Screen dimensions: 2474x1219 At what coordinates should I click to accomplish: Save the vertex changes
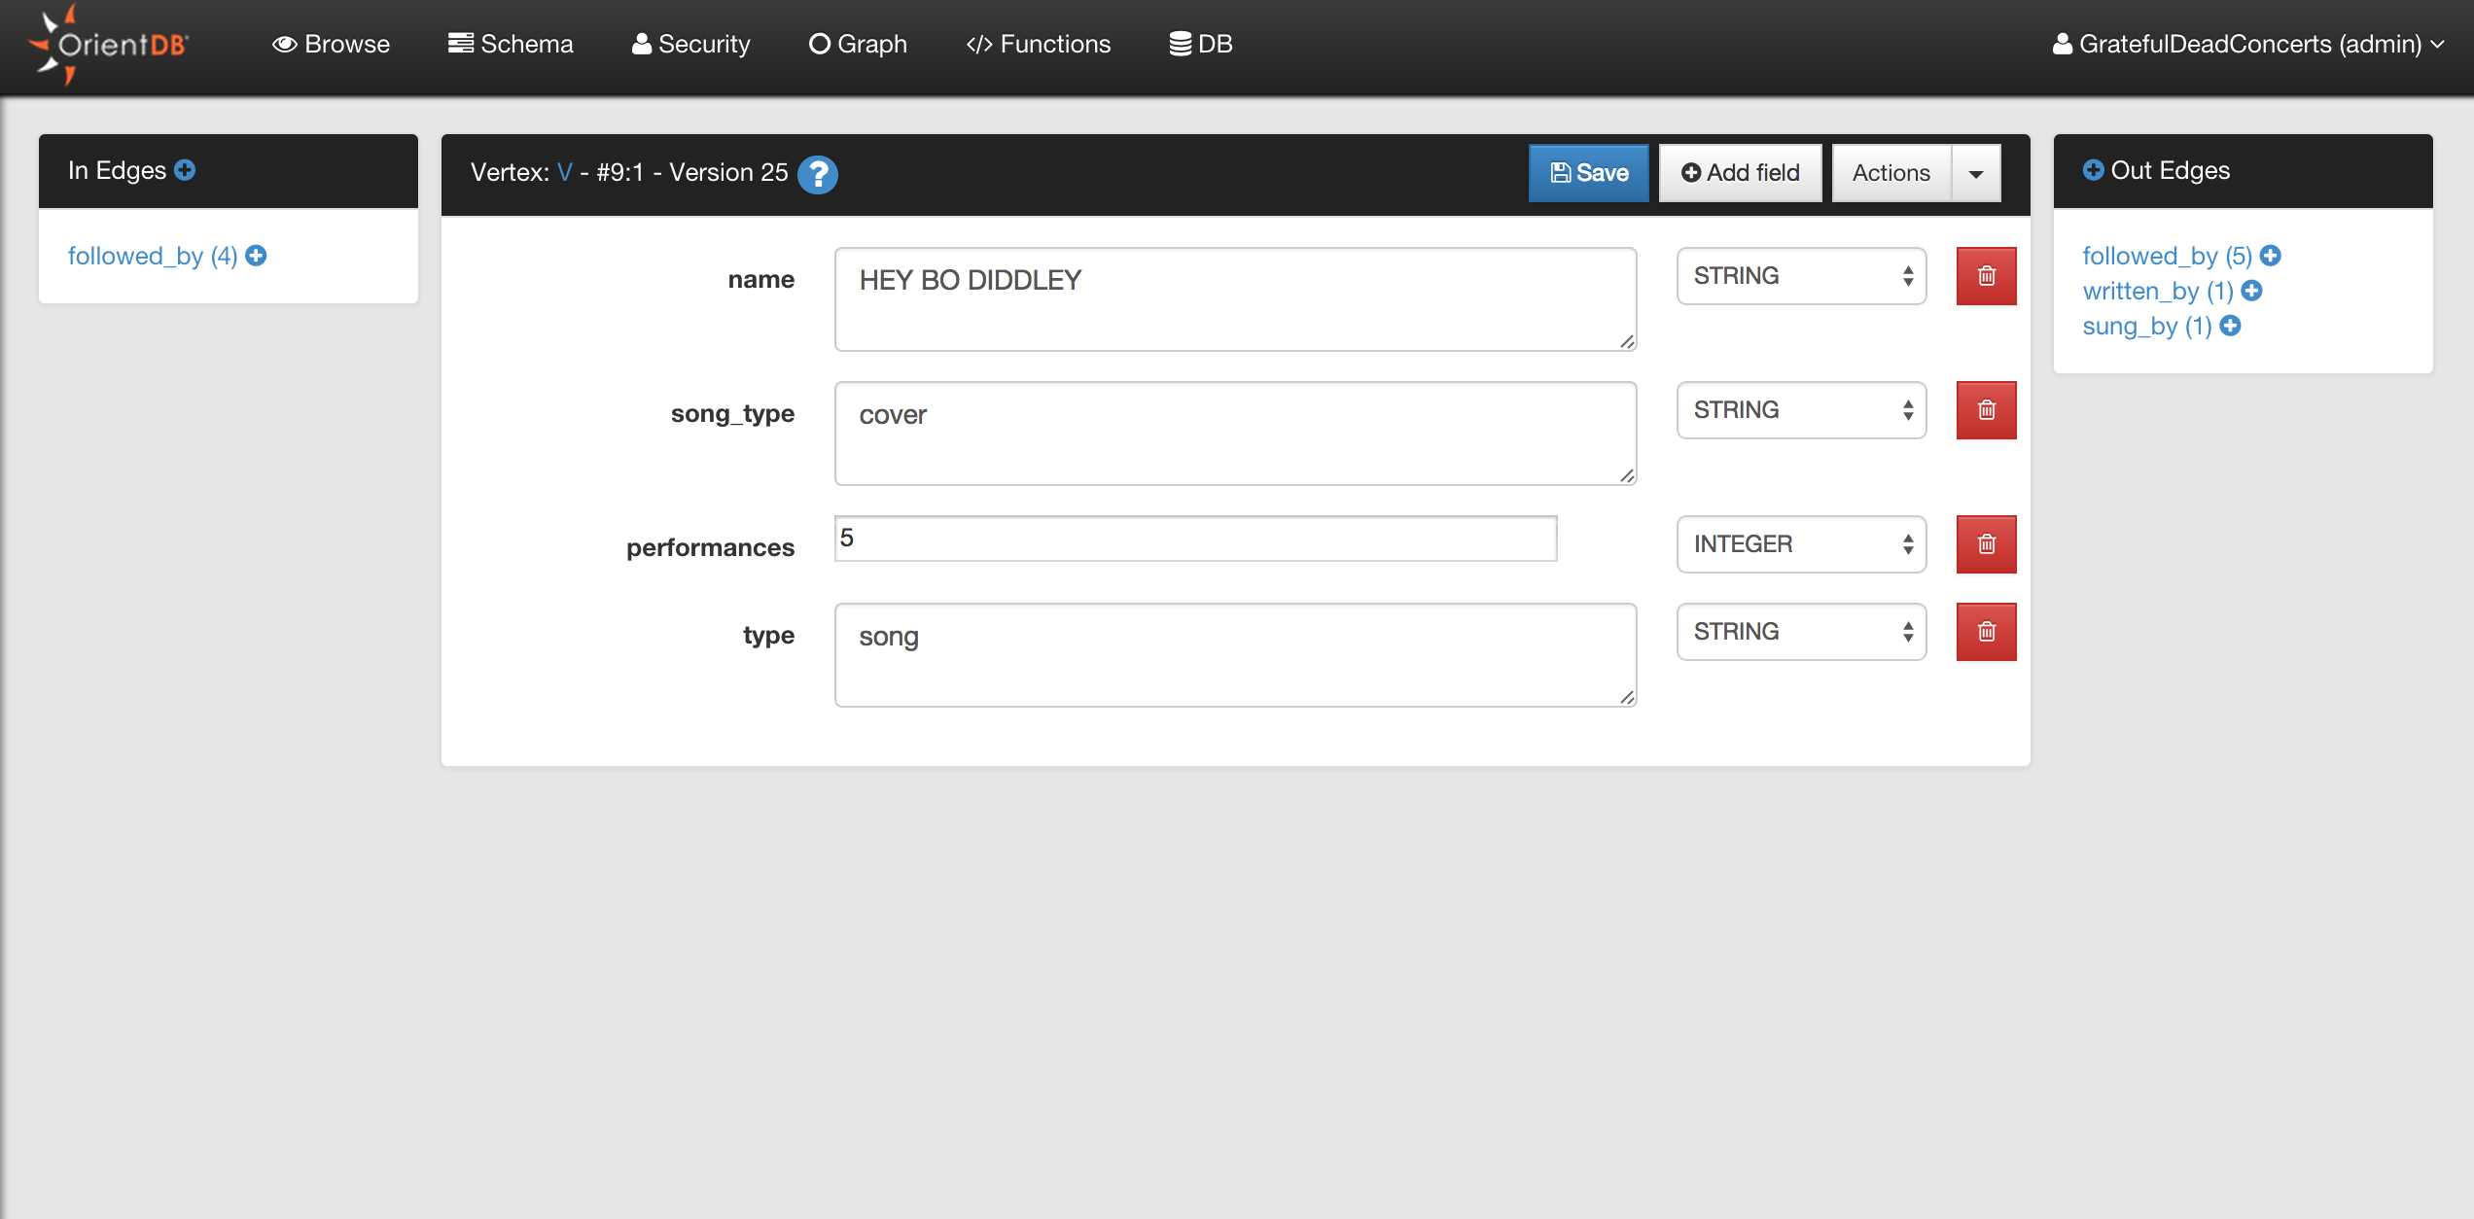(x=1588, y=173)
